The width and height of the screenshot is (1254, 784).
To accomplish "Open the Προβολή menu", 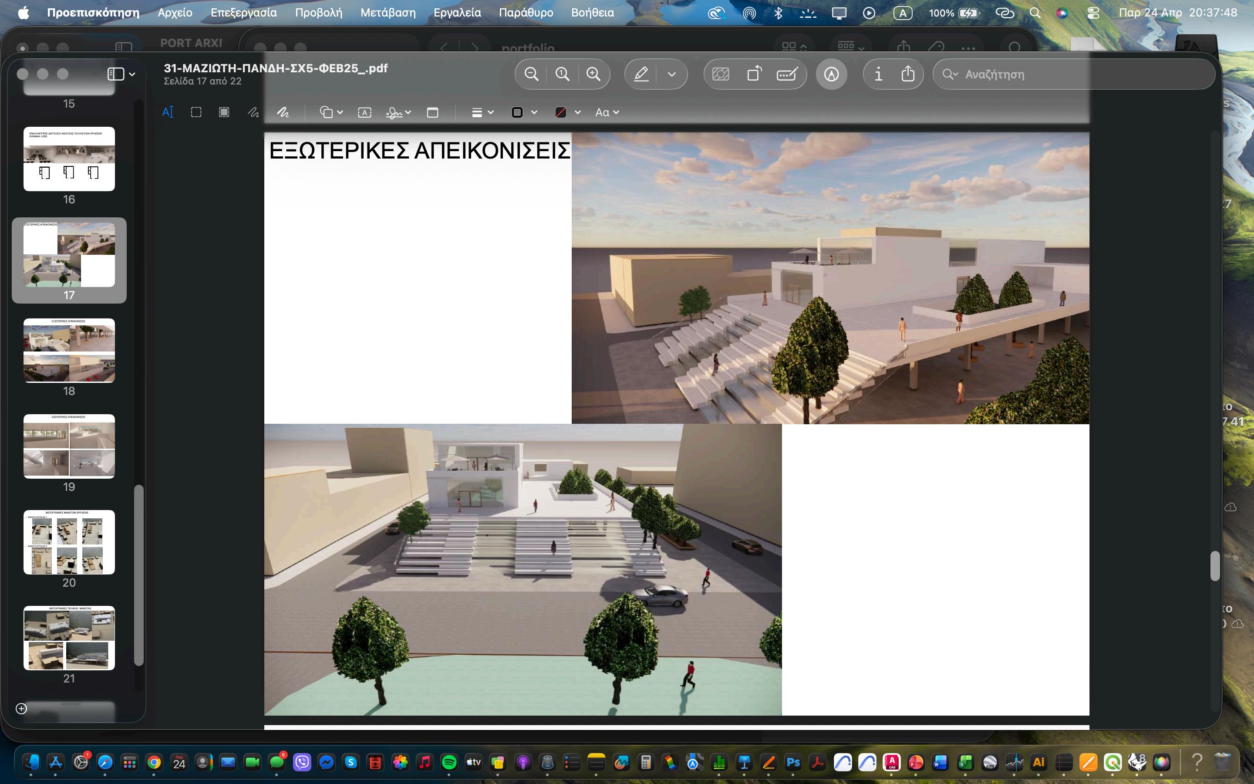I will (x=318, y=13).
